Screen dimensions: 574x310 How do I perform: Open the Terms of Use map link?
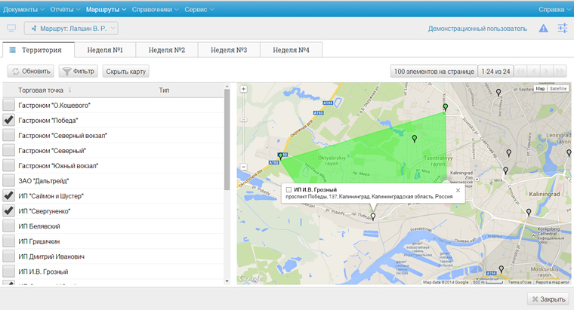coord(520,282)
